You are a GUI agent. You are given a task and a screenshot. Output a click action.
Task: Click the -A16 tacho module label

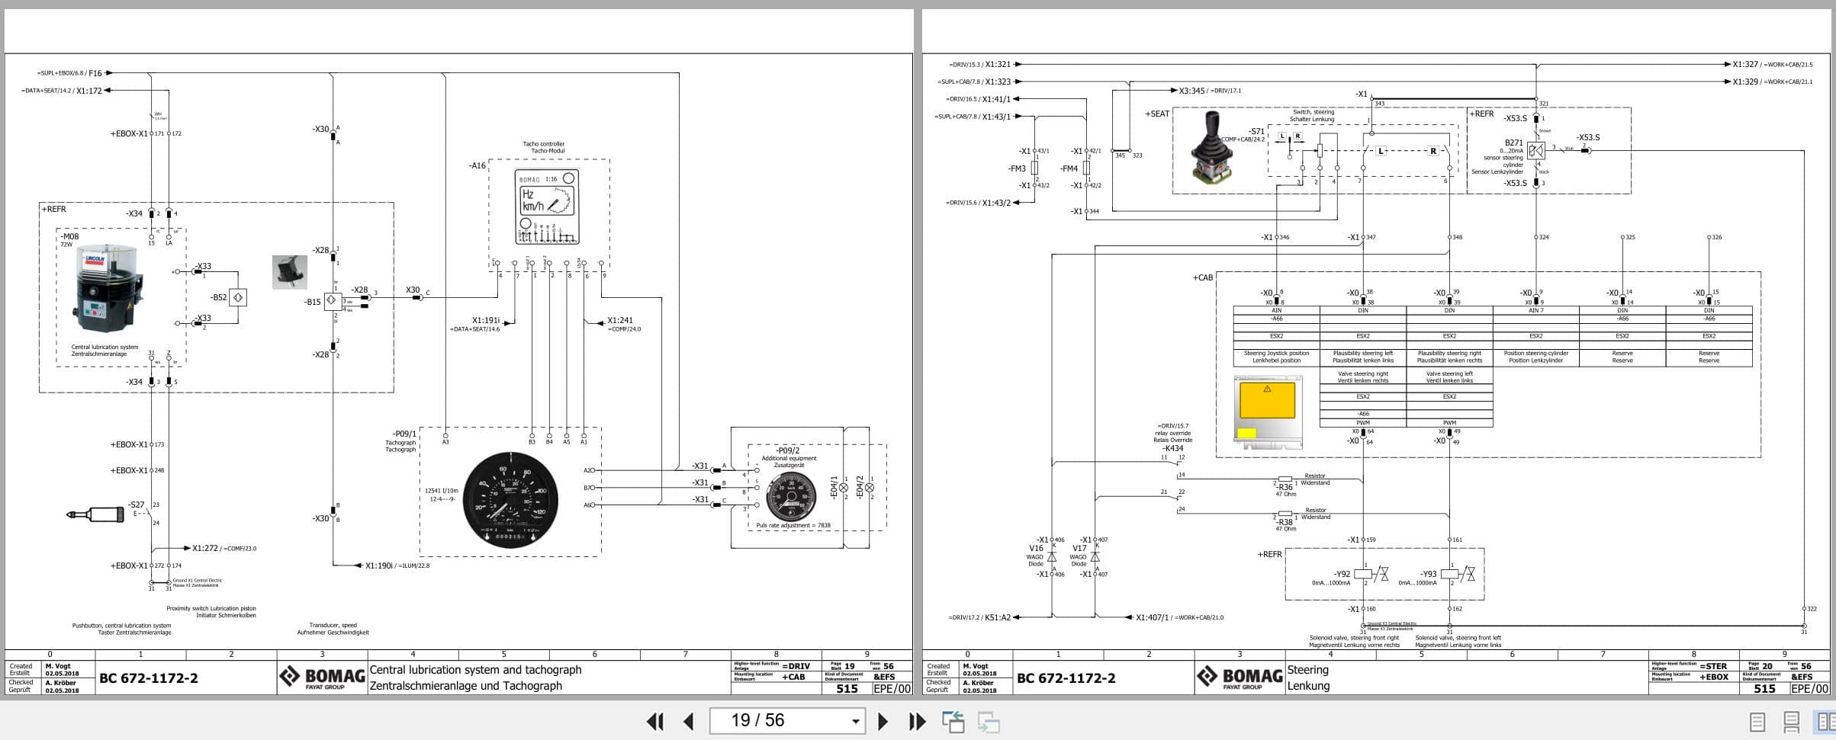477,165
